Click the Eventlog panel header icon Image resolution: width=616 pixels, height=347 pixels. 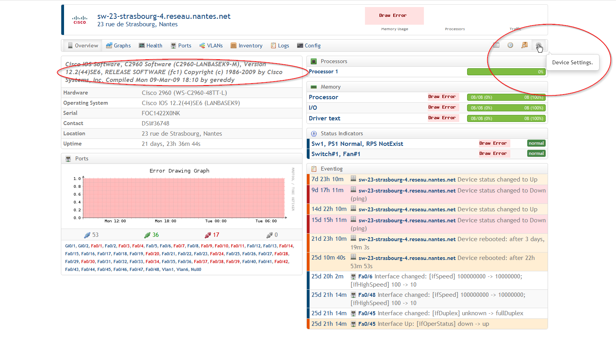[x=314, y=169]
